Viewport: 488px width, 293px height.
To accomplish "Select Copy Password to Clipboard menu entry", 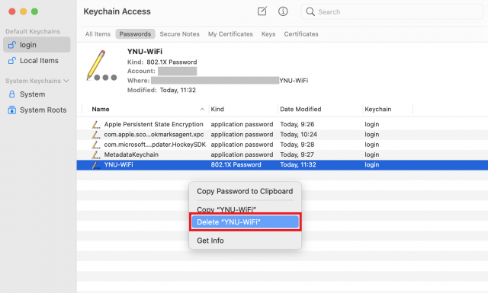I will tap(245, 191).
